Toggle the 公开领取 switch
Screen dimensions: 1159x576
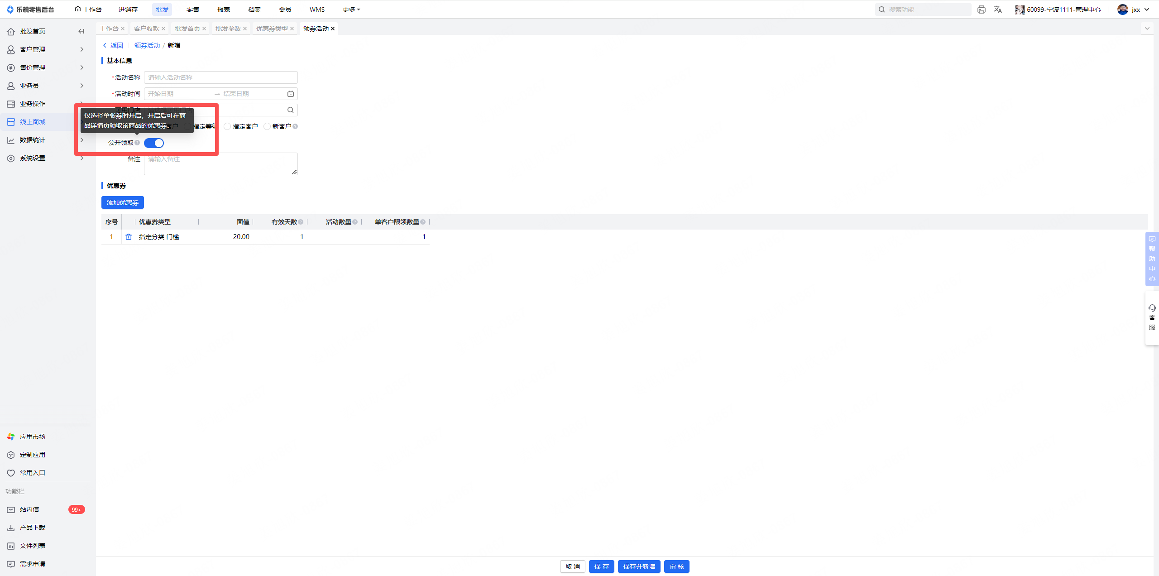point(154,143)
